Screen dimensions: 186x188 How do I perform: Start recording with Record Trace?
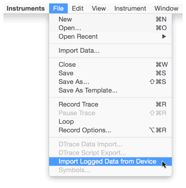(x=110, y=104)
